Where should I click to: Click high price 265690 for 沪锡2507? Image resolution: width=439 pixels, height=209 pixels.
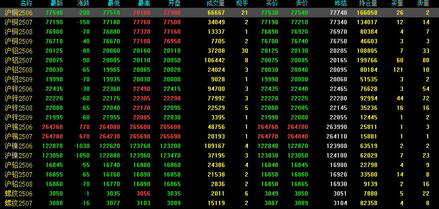pyautogui.click(x=140, y=136)
